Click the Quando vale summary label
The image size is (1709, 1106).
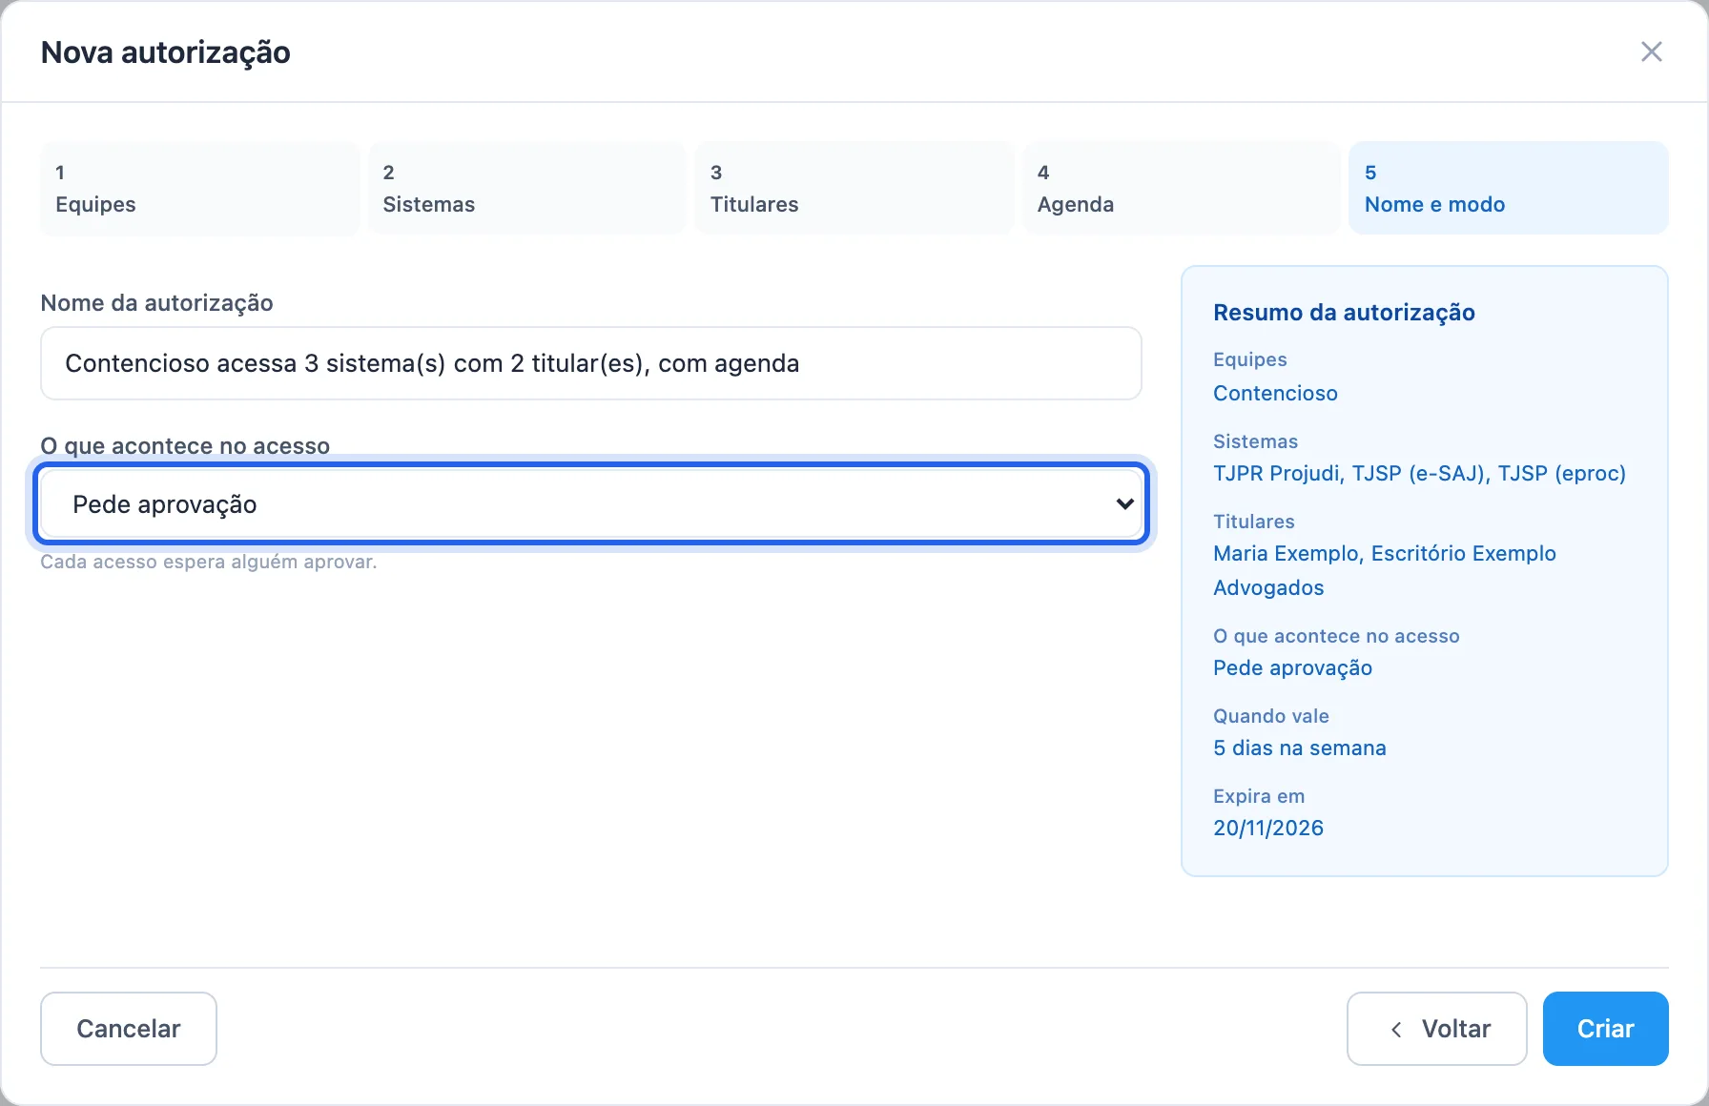[x=1270, y=716]
